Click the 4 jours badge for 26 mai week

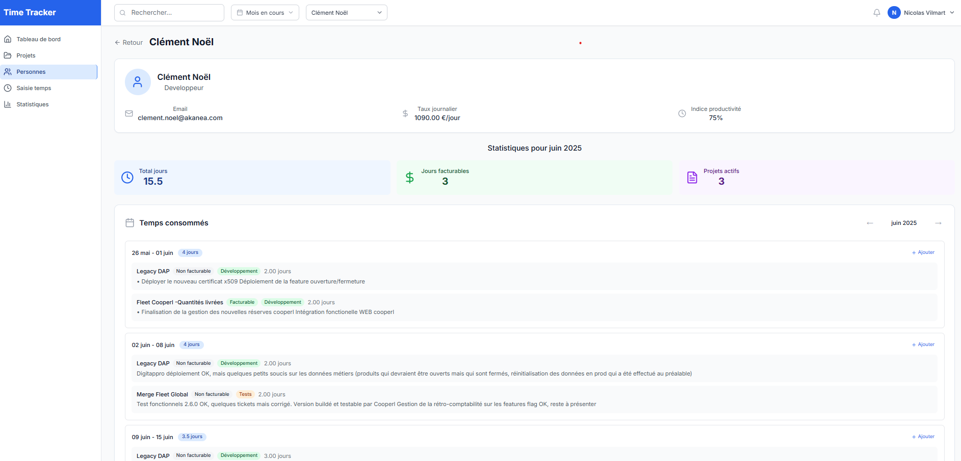tap(190, 252)
